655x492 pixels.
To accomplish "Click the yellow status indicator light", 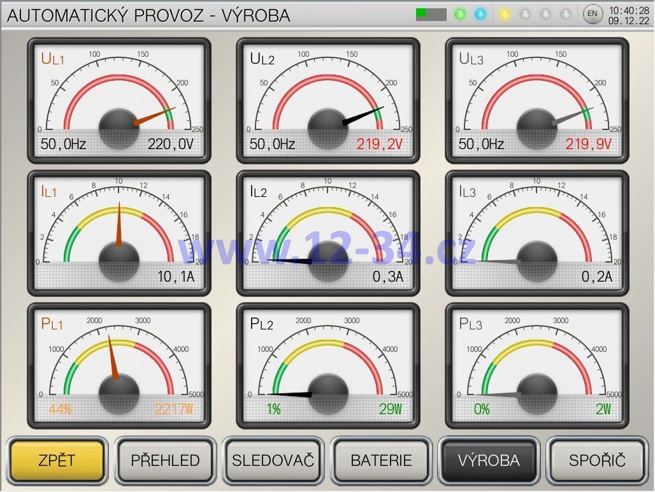I will [505, 14].
